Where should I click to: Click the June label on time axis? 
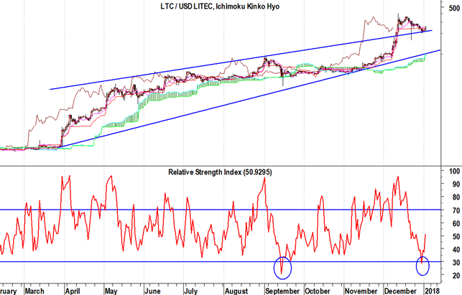(152, 291)
